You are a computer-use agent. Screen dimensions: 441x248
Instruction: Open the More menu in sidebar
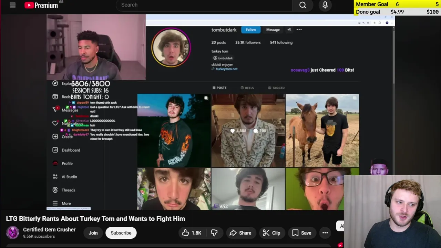click(61, 203)
